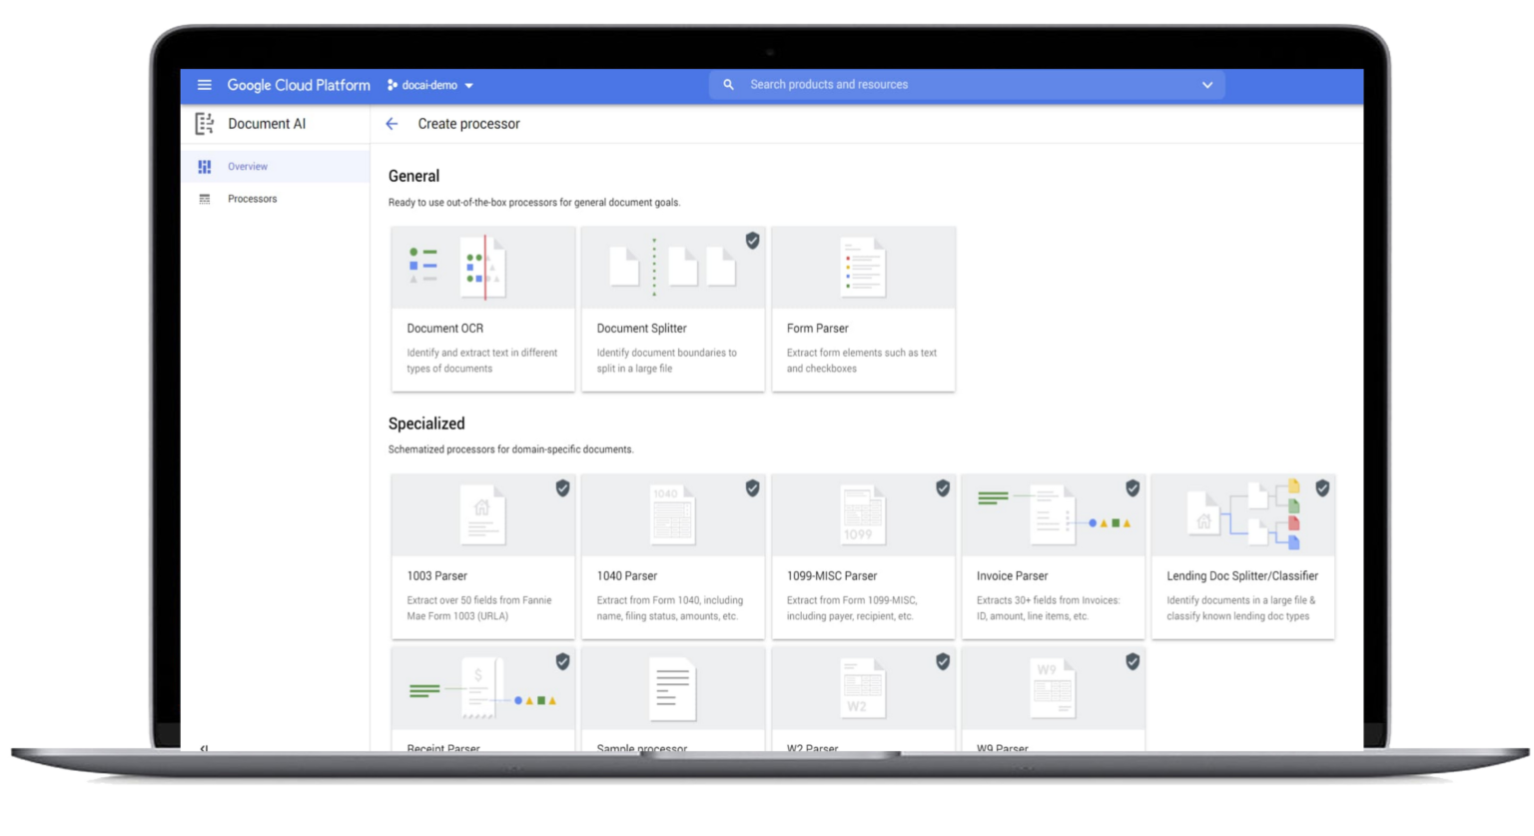Image resolution: width=1534 pixels, height=836 pixels.
Task: Click the shield badge on 1040 Parser
Action: click(x=753, y=488)
